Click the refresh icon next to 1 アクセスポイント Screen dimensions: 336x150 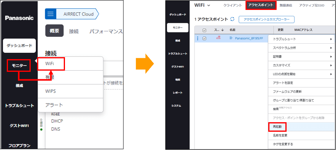232,19
